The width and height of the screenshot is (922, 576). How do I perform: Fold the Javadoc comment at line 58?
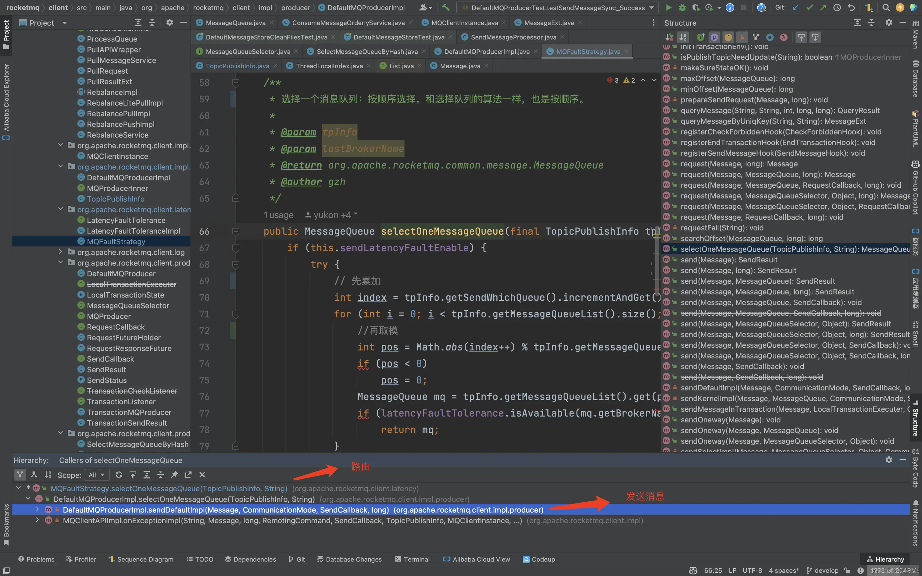click(x=236, y=82)
